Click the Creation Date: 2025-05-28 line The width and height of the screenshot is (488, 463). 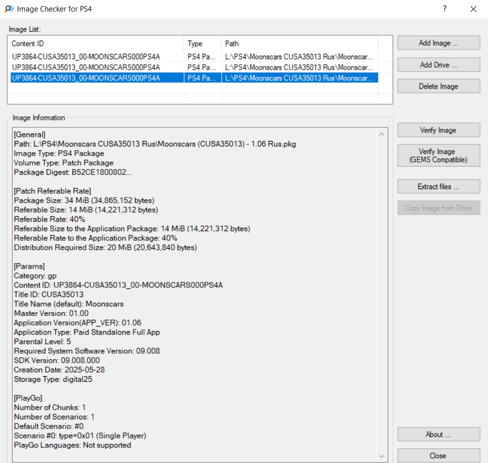(x=60, y=370)
